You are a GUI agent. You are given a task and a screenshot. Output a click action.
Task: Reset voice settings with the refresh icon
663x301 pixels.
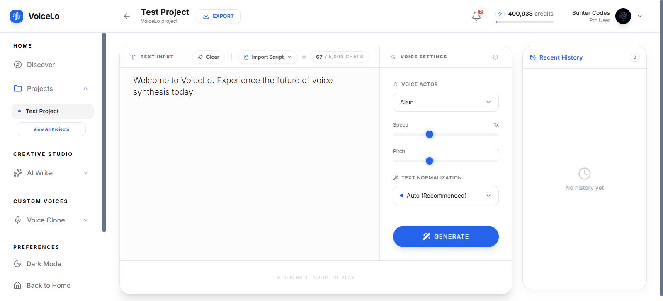point(495,57)
